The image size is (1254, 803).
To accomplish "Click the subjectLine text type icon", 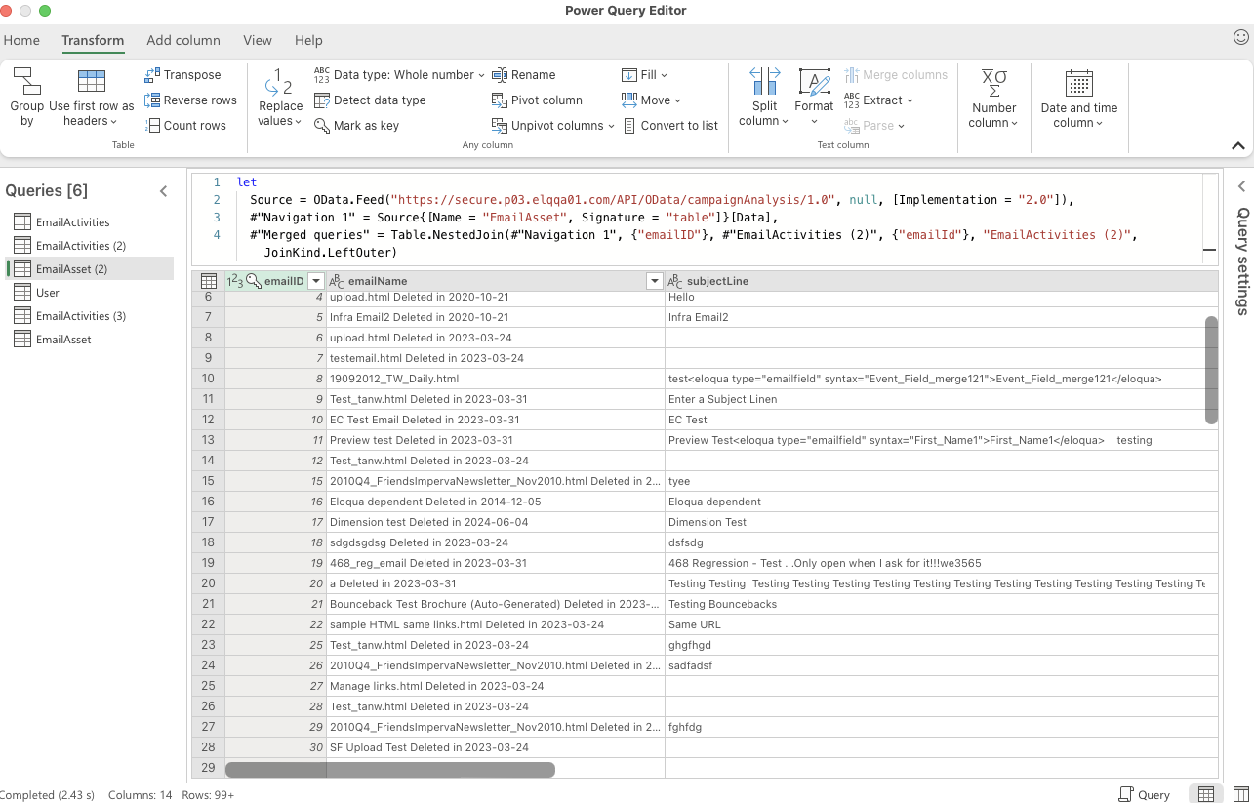I will [x=675, y=281].
